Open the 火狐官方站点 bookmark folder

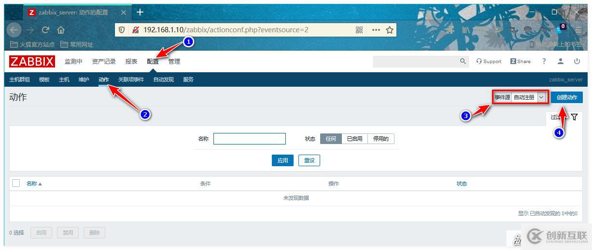point(32,44)
